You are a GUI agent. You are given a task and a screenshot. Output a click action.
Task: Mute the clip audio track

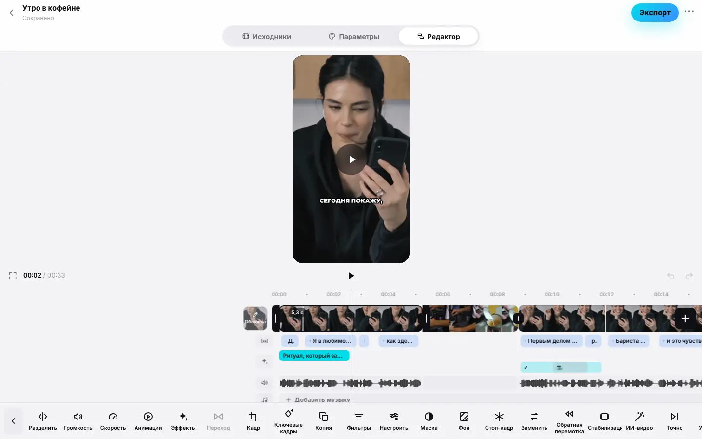(x=265, y=383)
